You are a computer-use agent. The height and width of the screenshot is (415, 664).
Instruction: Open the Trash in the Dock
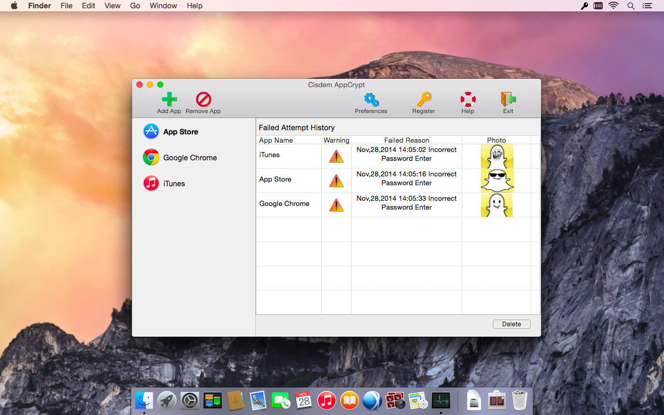point(520,400)
